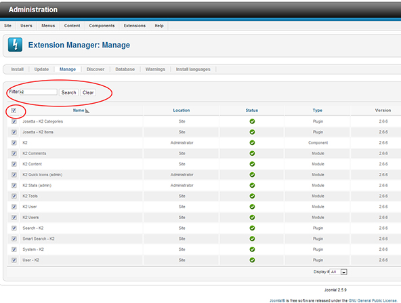Uncheck the K2 Tools checkbox

pyautogui.click(x=14, y=197)
